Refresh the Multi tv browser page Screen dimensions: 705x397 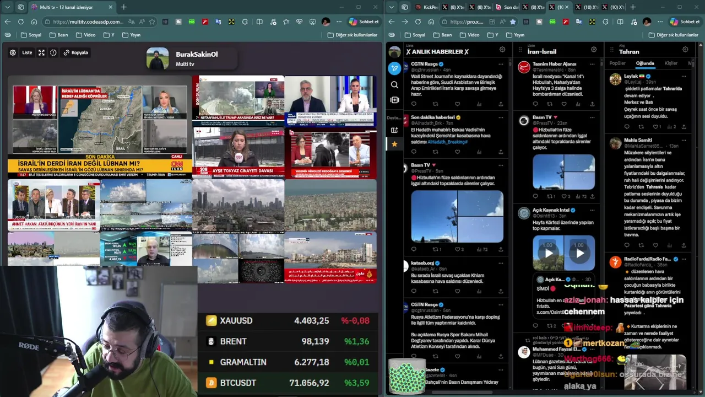(x=20, y=22)
